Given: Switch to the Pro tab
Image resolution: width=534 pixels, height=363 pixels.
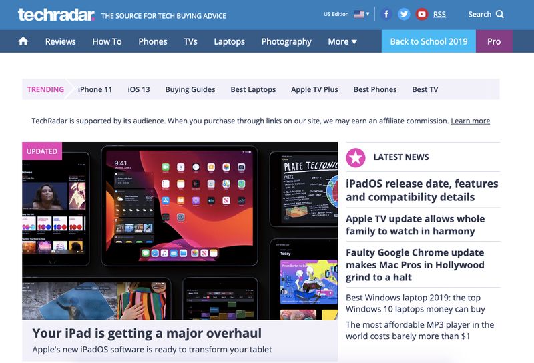Looking at the screenshot, I should 494,41.
